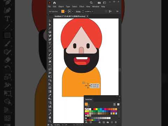Click the stroke swatch in control bar
The width and height of the screenshot is (168, 126).
click(70, 12)
